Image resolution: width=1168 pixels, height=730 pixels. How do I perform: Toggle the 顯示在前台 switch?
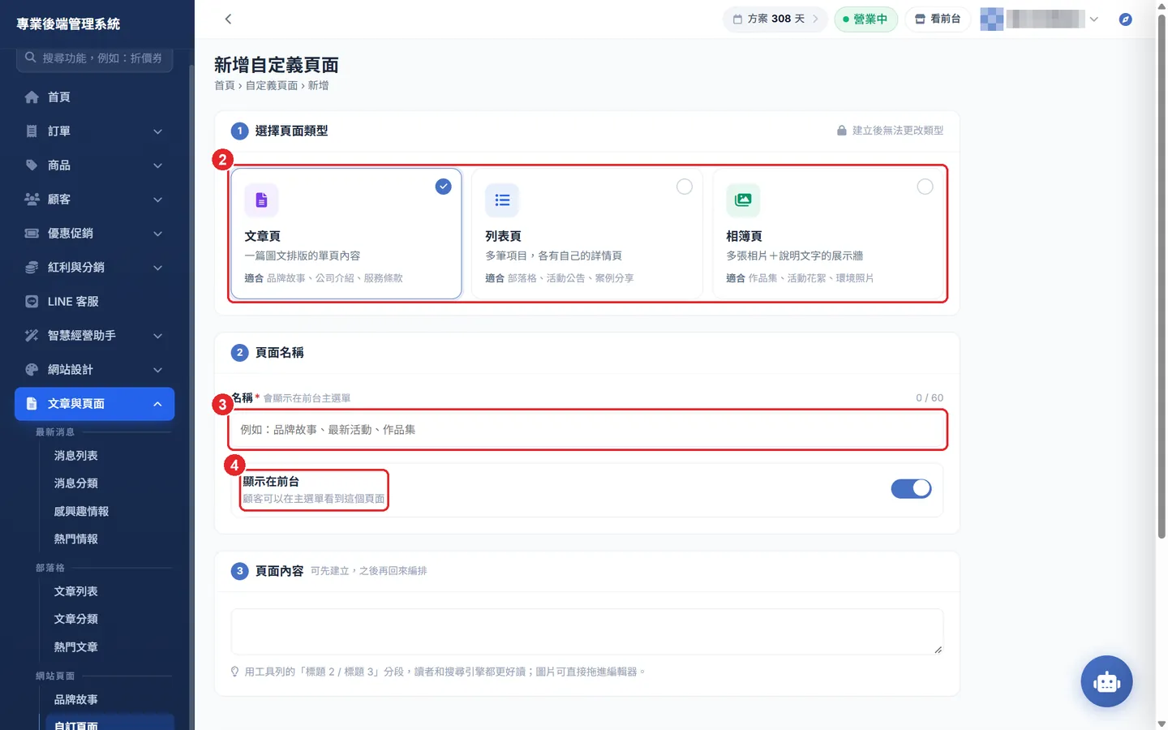click(911, 488)
